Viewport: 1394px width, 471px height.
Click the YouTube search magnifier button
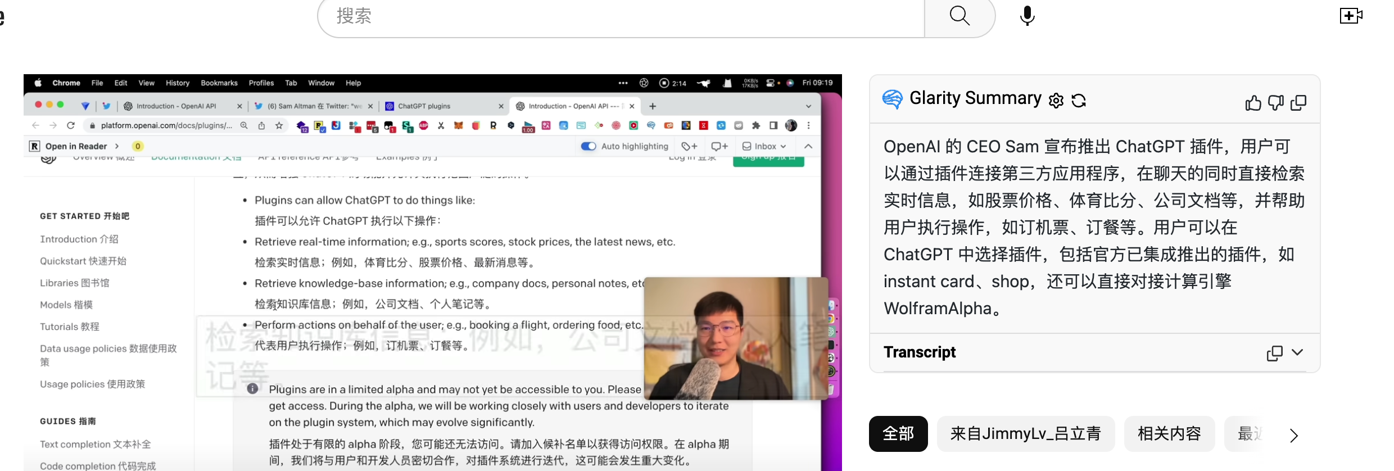point(959,16)
